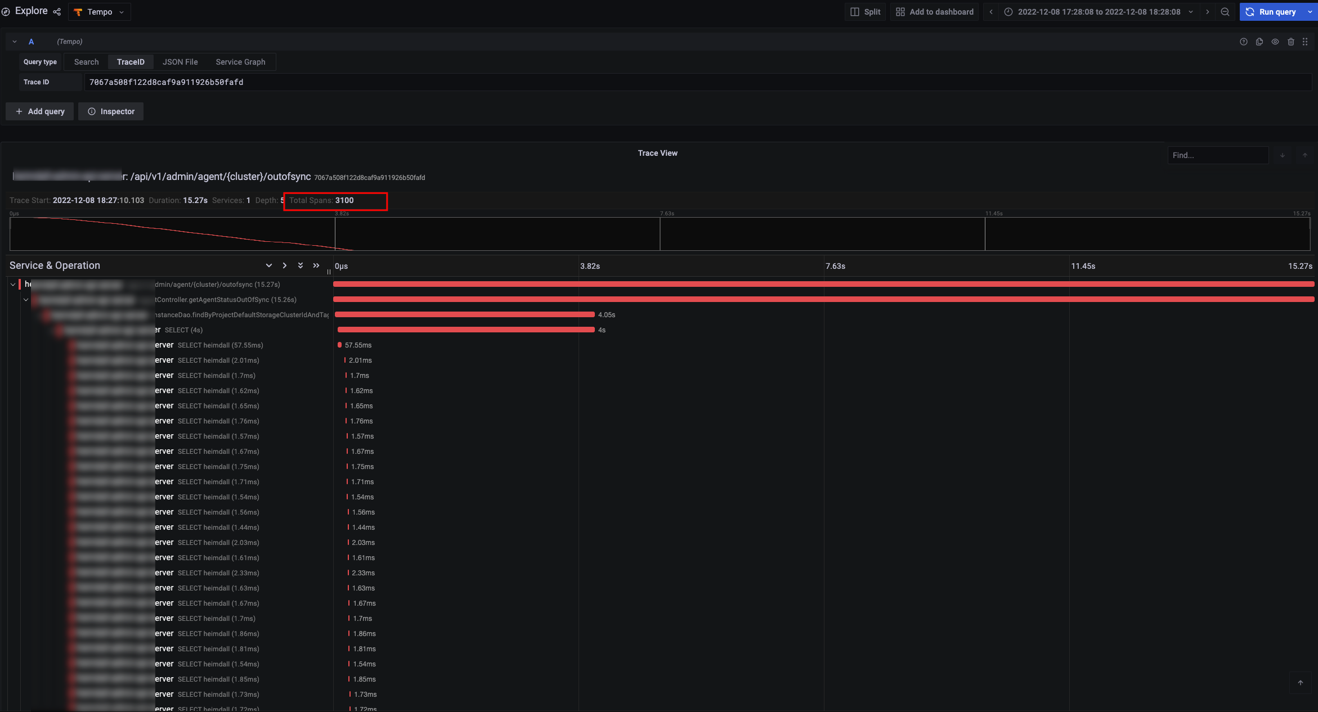Open the time range picker
The image size is (1318, 712).
[1099, 12]
